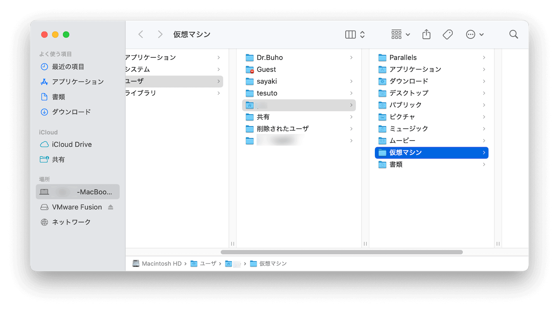Expand Dr.Buho using its chevron
The height and width of the screenshot is (311, 559).
[x=351, y=57]
